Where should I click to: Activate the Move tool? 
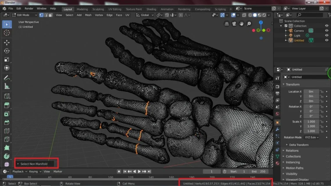pyautogui.click(x=7, y=42)
